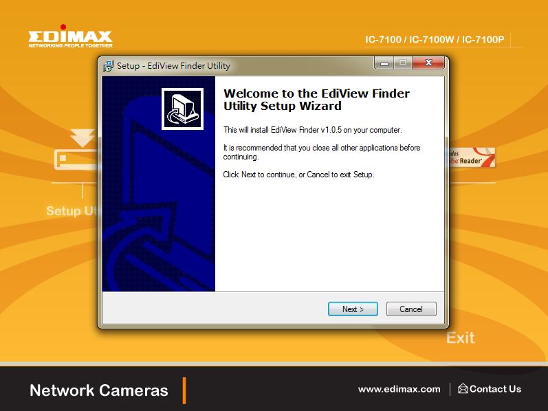The width and height of the screenshot is (548, 411).
Task: Click the disabled maximize button
Action: point(403,63)
